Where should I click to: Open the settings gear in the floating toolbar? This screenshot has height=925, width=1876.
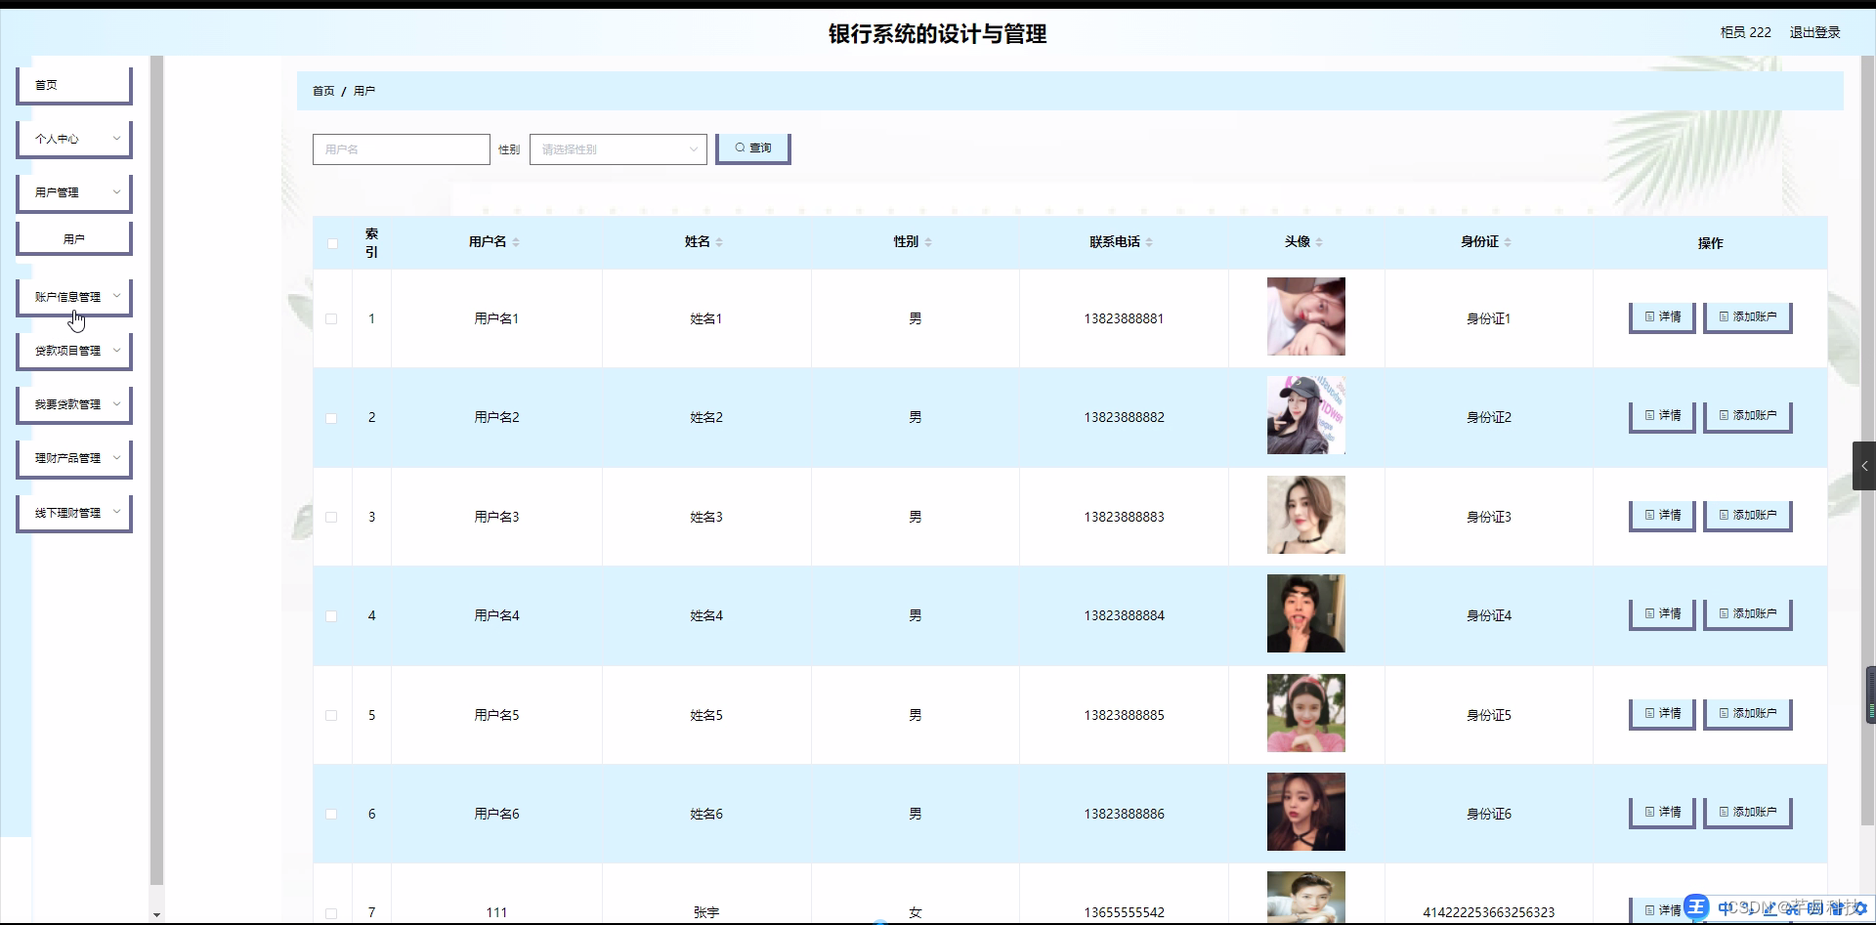point(1862,909)
